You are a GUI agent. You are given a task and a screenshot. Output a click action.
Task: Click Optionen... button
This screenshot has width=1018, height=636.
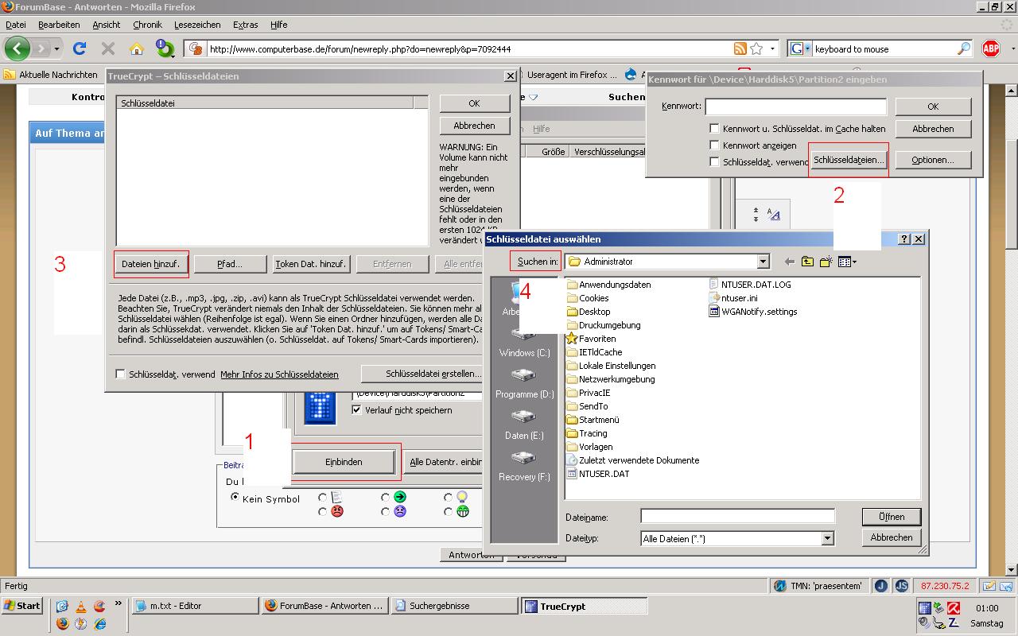pyautogui.click(x=933, y=160)
